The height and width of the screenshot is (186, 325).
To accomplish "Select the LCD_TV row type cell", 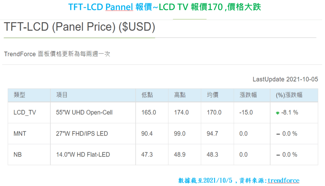I will point(25,112).
